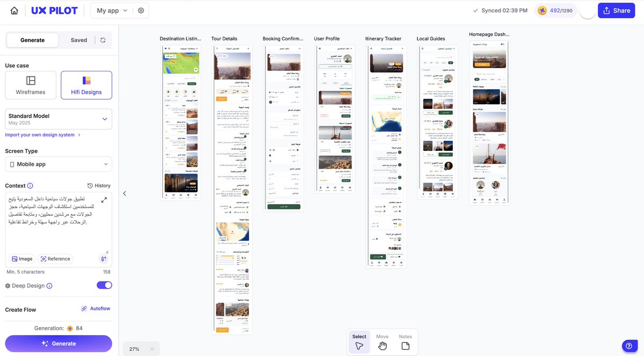The image size is (644, 356).
Task: Open project settings gear
Action: click(141, 10)
